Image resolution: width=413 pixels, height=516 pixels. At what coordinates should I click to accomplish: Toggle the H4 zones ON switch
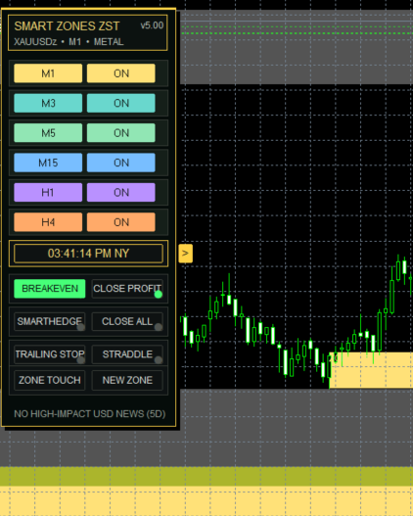click(121, 222)
